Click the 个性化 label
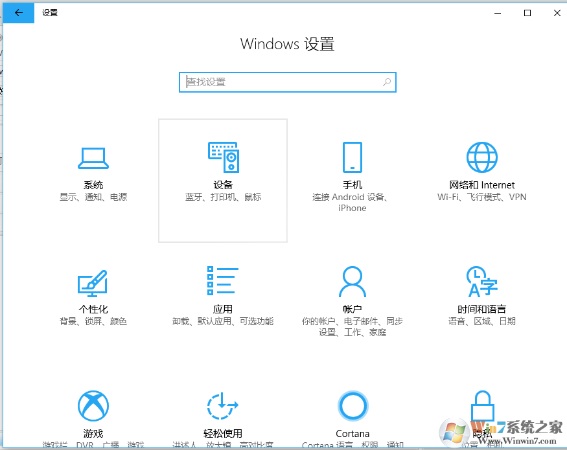567x450 pixels. pos(93,309)
